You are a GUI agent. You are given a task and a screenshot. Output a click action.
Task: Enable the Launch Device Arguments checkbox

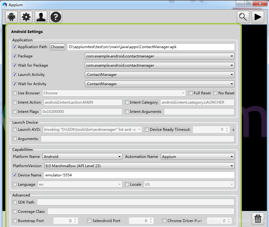click(x=15, y=138)
